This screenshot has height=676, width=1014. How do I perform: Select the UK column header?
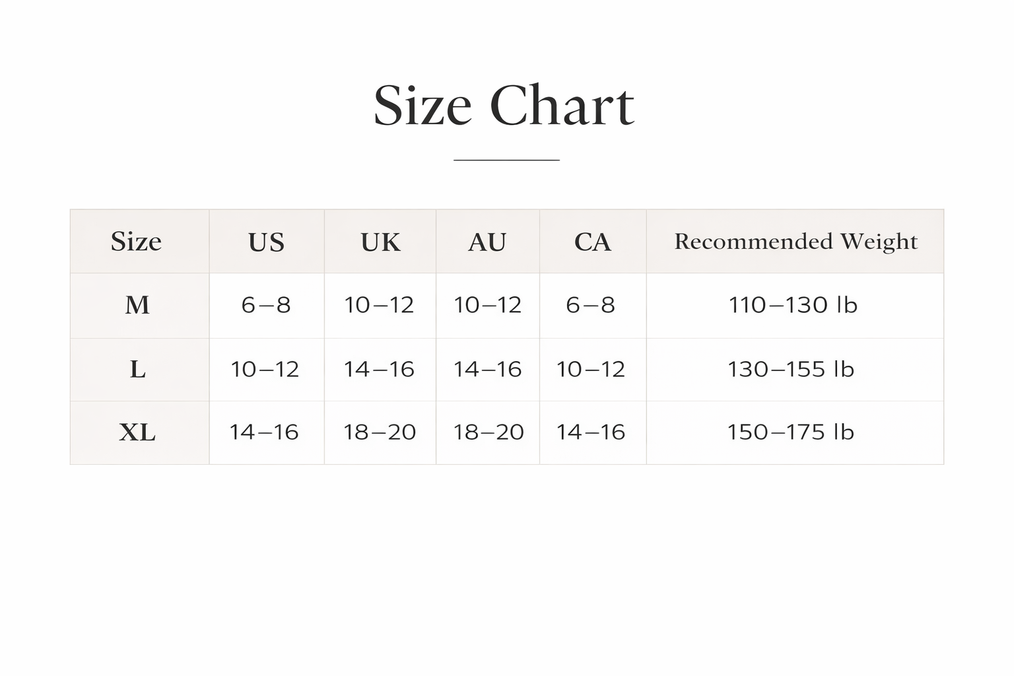tap(380, 242)
